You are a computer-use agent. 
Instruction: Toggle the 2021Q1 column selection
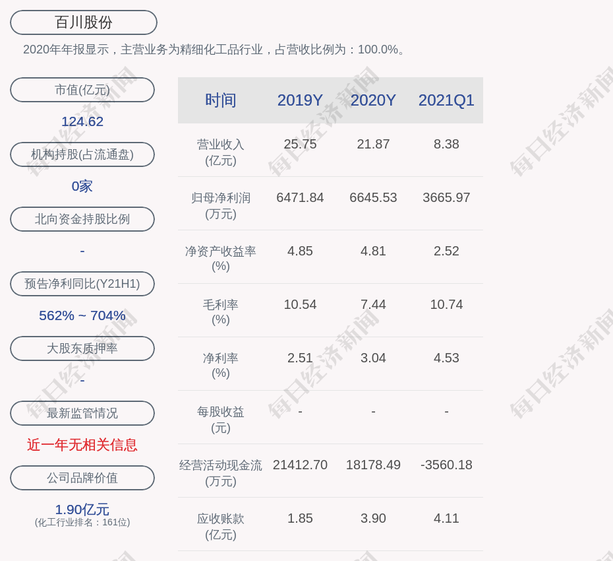[x=446, y=100]
